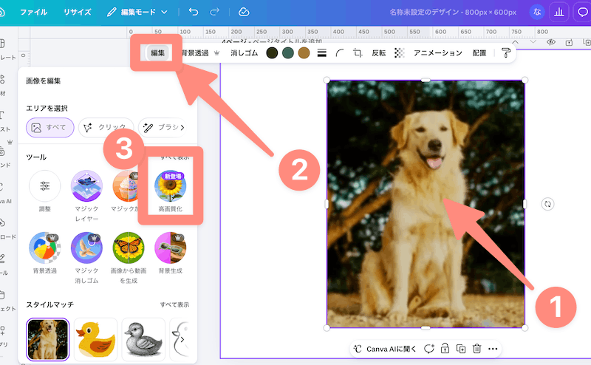Select the crop tool icon
This screenshot has width=591, height=365.
pyautogui.click(x=358, y=53)
